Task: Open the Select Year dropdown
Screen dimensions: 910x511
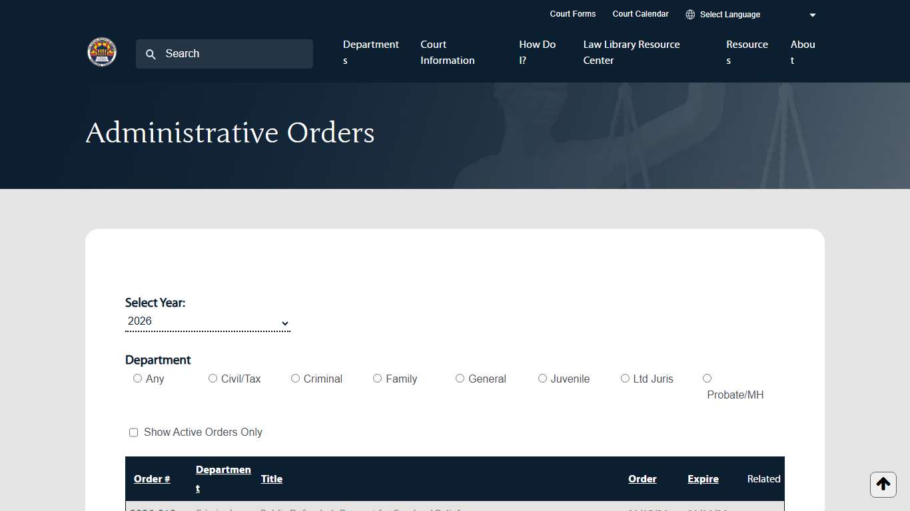Action: 207,321
